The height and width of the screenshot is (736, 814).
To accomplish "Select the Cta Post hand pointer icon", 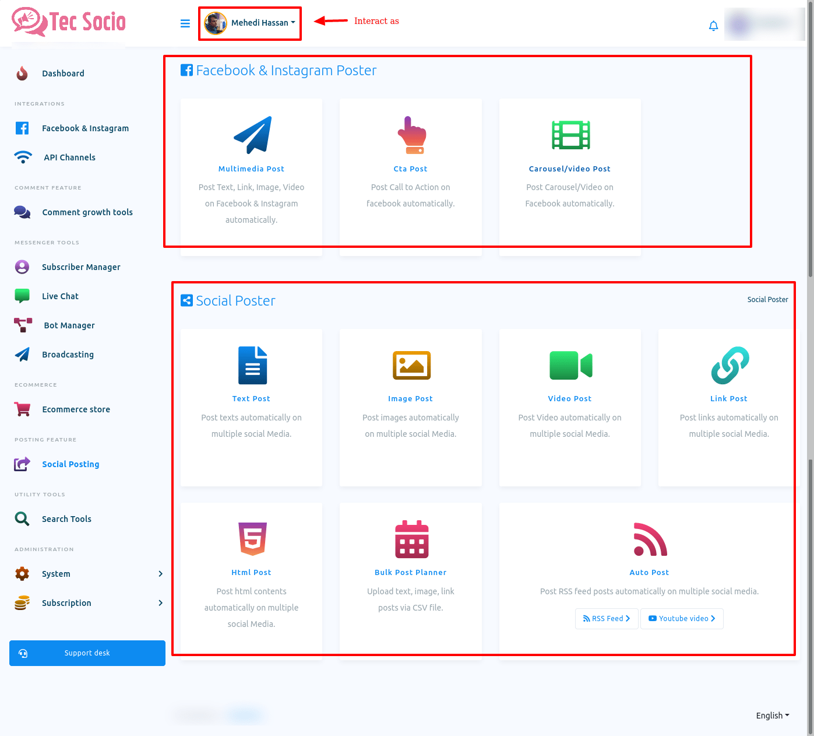I will (411, 135).
